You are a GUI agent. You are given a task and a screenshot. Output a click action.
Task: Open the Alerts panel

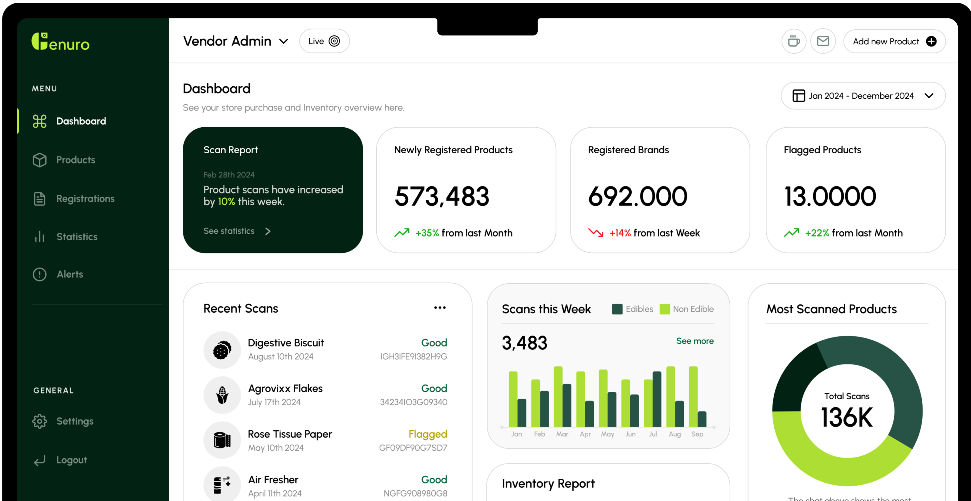tap(70, 274)
